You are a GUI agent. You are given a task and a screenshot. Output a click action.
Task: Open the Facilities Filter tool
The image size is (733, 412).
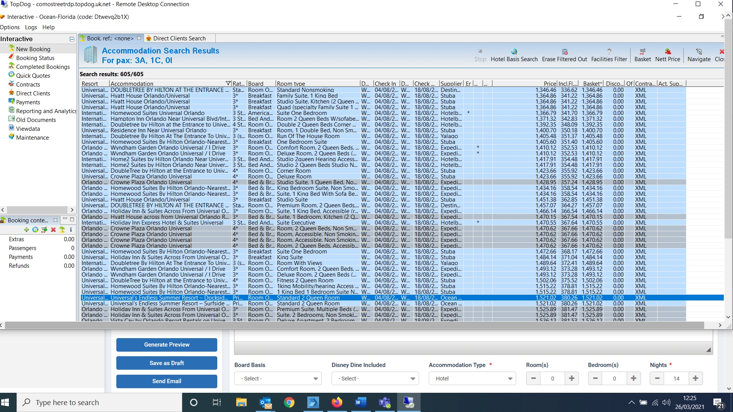point(609,55)
